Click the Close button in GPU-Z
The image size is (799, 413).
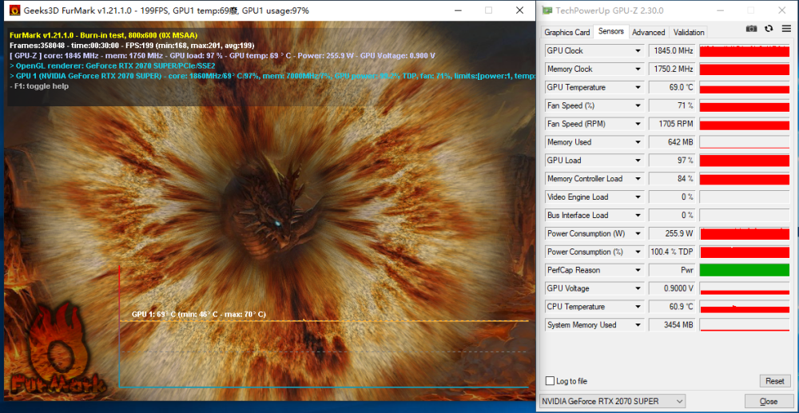(769, 402)
